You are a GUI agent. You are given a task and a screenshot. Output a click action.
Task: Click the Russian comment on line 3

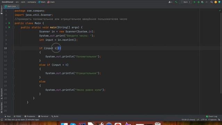pos(71,19)
